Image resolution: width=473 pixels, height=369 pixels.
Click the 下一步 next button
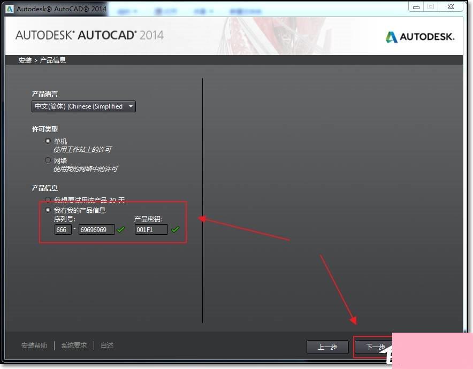(374, 347)
